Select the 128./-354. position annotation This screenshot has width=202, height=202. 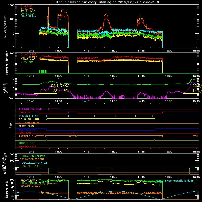coord(61,91)
